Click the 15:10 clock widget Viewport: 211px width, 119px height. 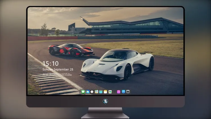50,63
